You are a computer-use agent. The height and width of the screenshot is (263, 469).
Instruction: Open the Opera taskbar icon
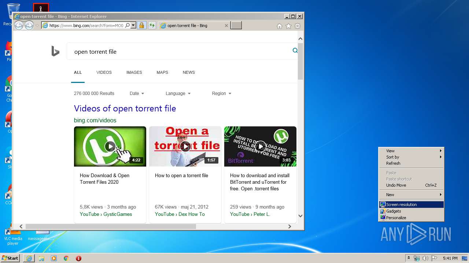tap(78, 258)
